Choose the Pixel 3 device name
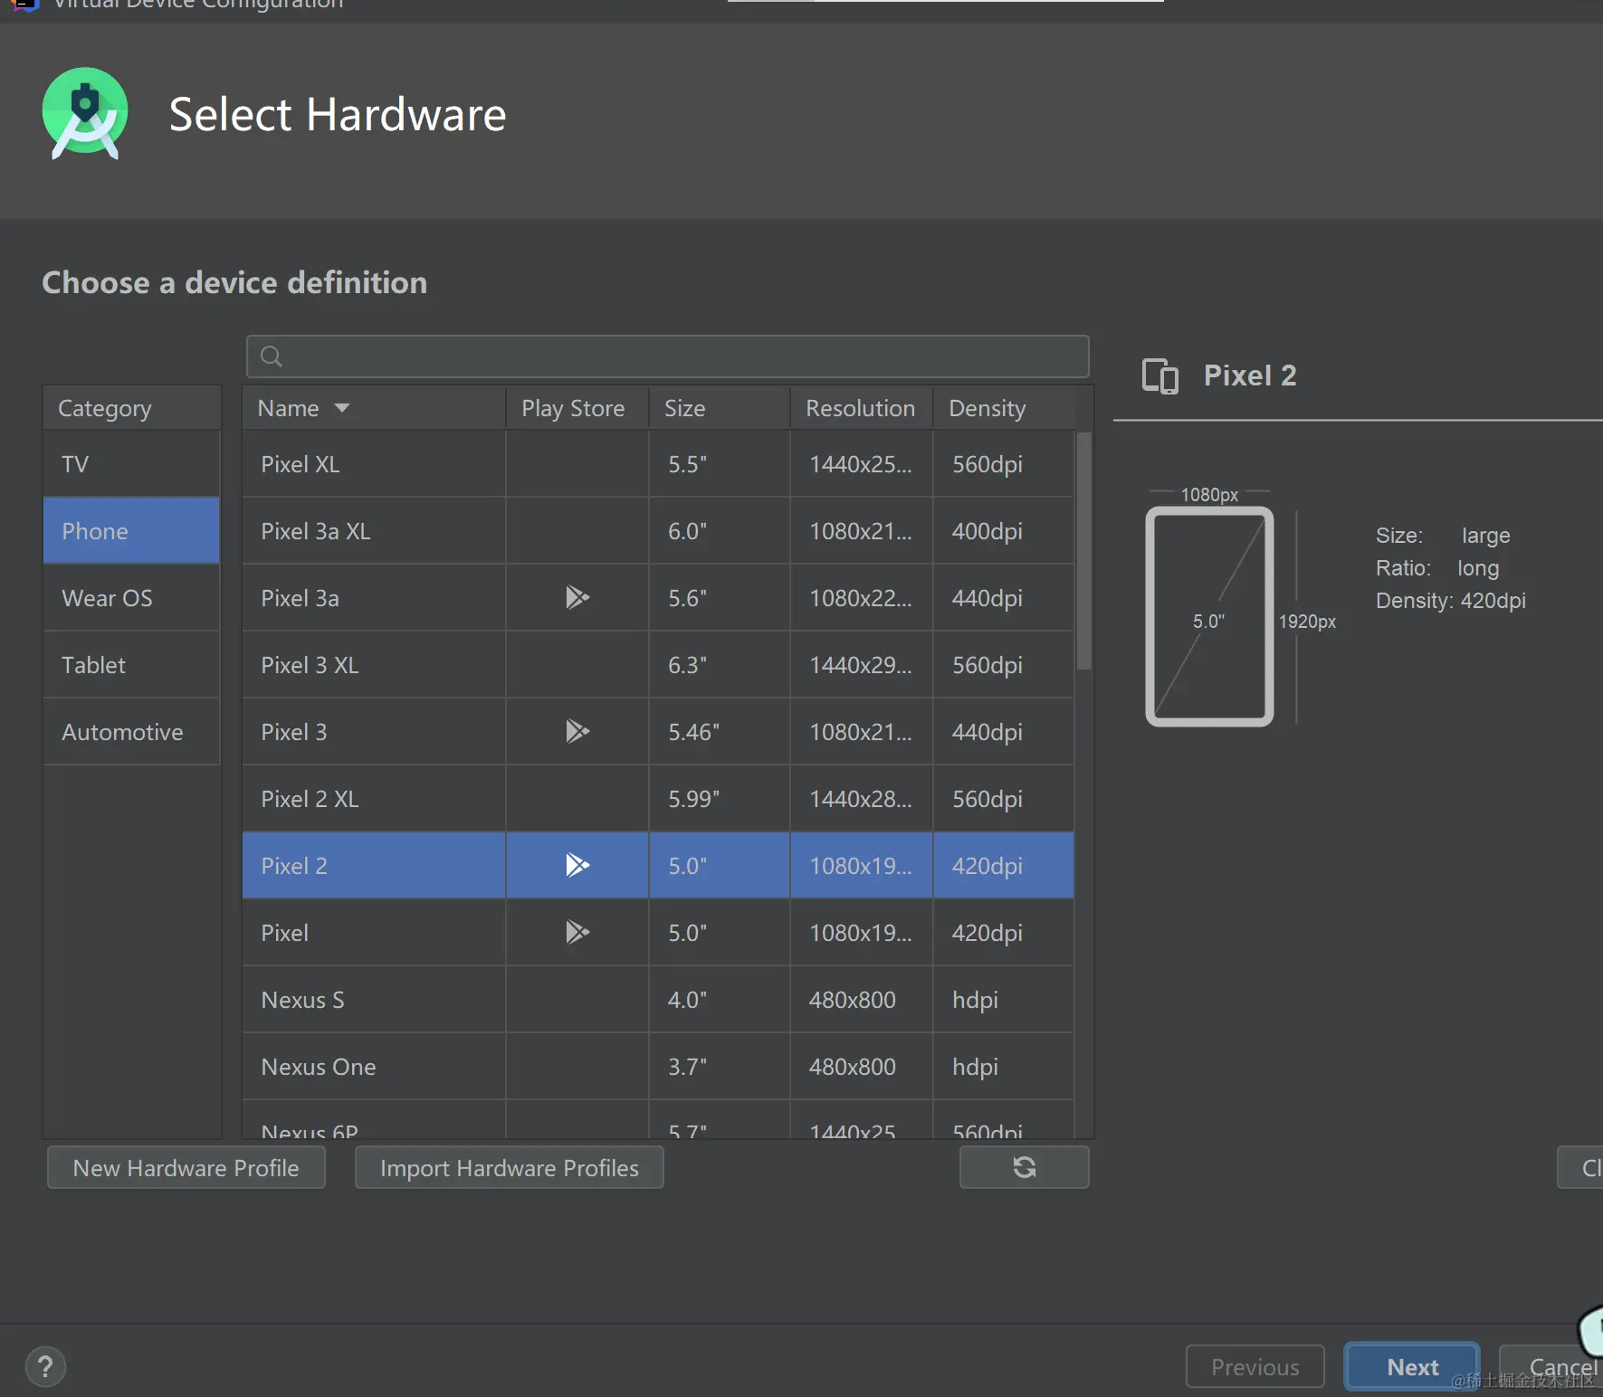 click(294, 732)
